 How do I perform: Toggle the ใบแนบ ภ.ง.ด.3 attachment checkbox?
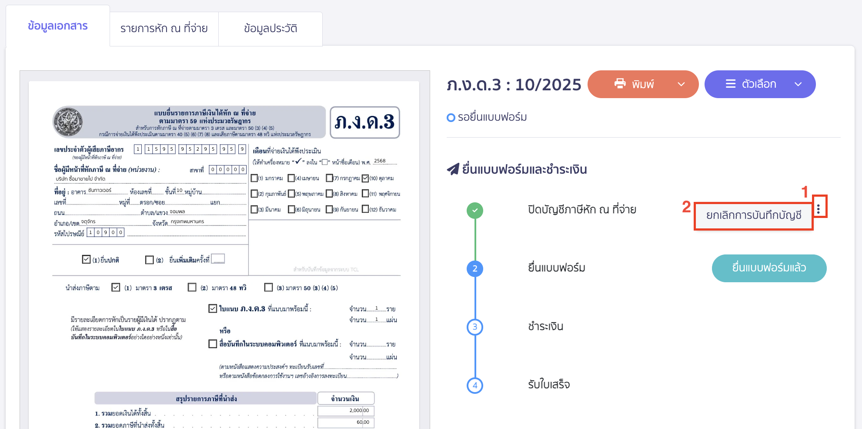click(212, 309)
